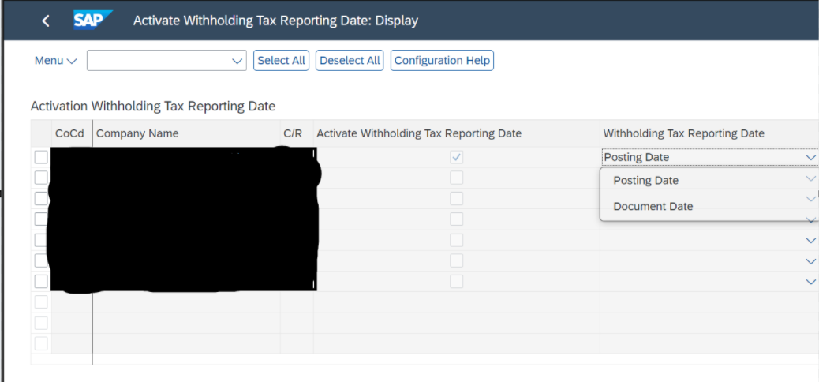Toggle fourth row Activate Reporting Date checkbox
Screen dimensions: 819x382
[x=457, y=219]
